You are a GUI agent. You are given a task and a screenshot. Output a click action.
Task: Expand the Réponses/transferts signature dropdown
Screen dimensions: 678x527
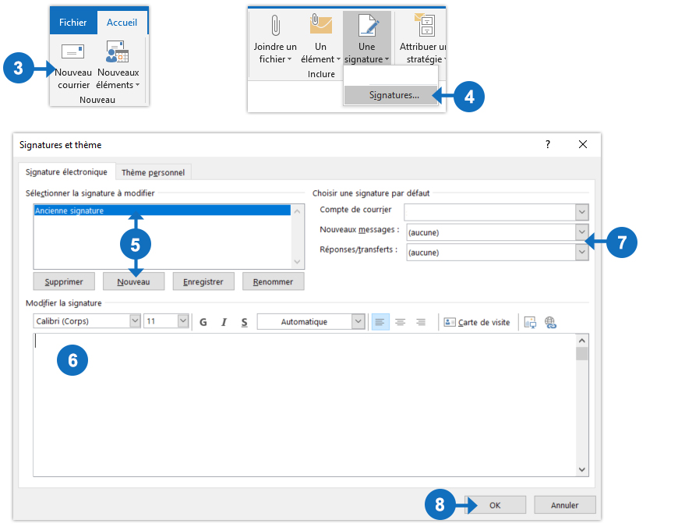point(581,252)
